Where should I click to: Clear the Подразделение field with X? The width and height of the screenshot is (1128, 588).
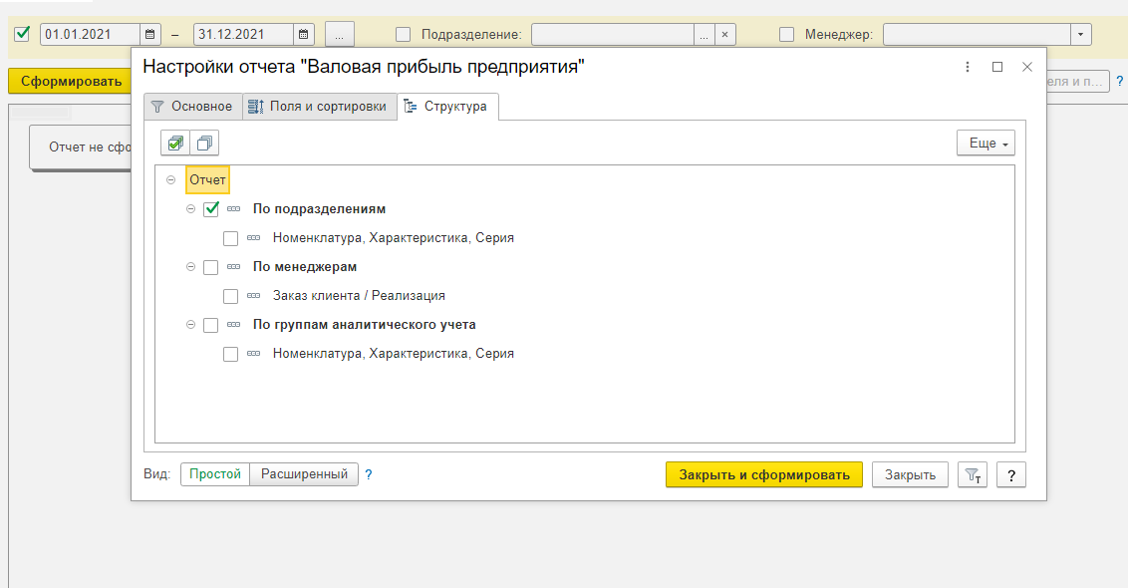724,35
